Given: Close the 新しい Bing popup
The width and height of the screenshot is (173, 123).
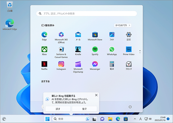Looking at the screenshot, I should [x=96, y=95].
